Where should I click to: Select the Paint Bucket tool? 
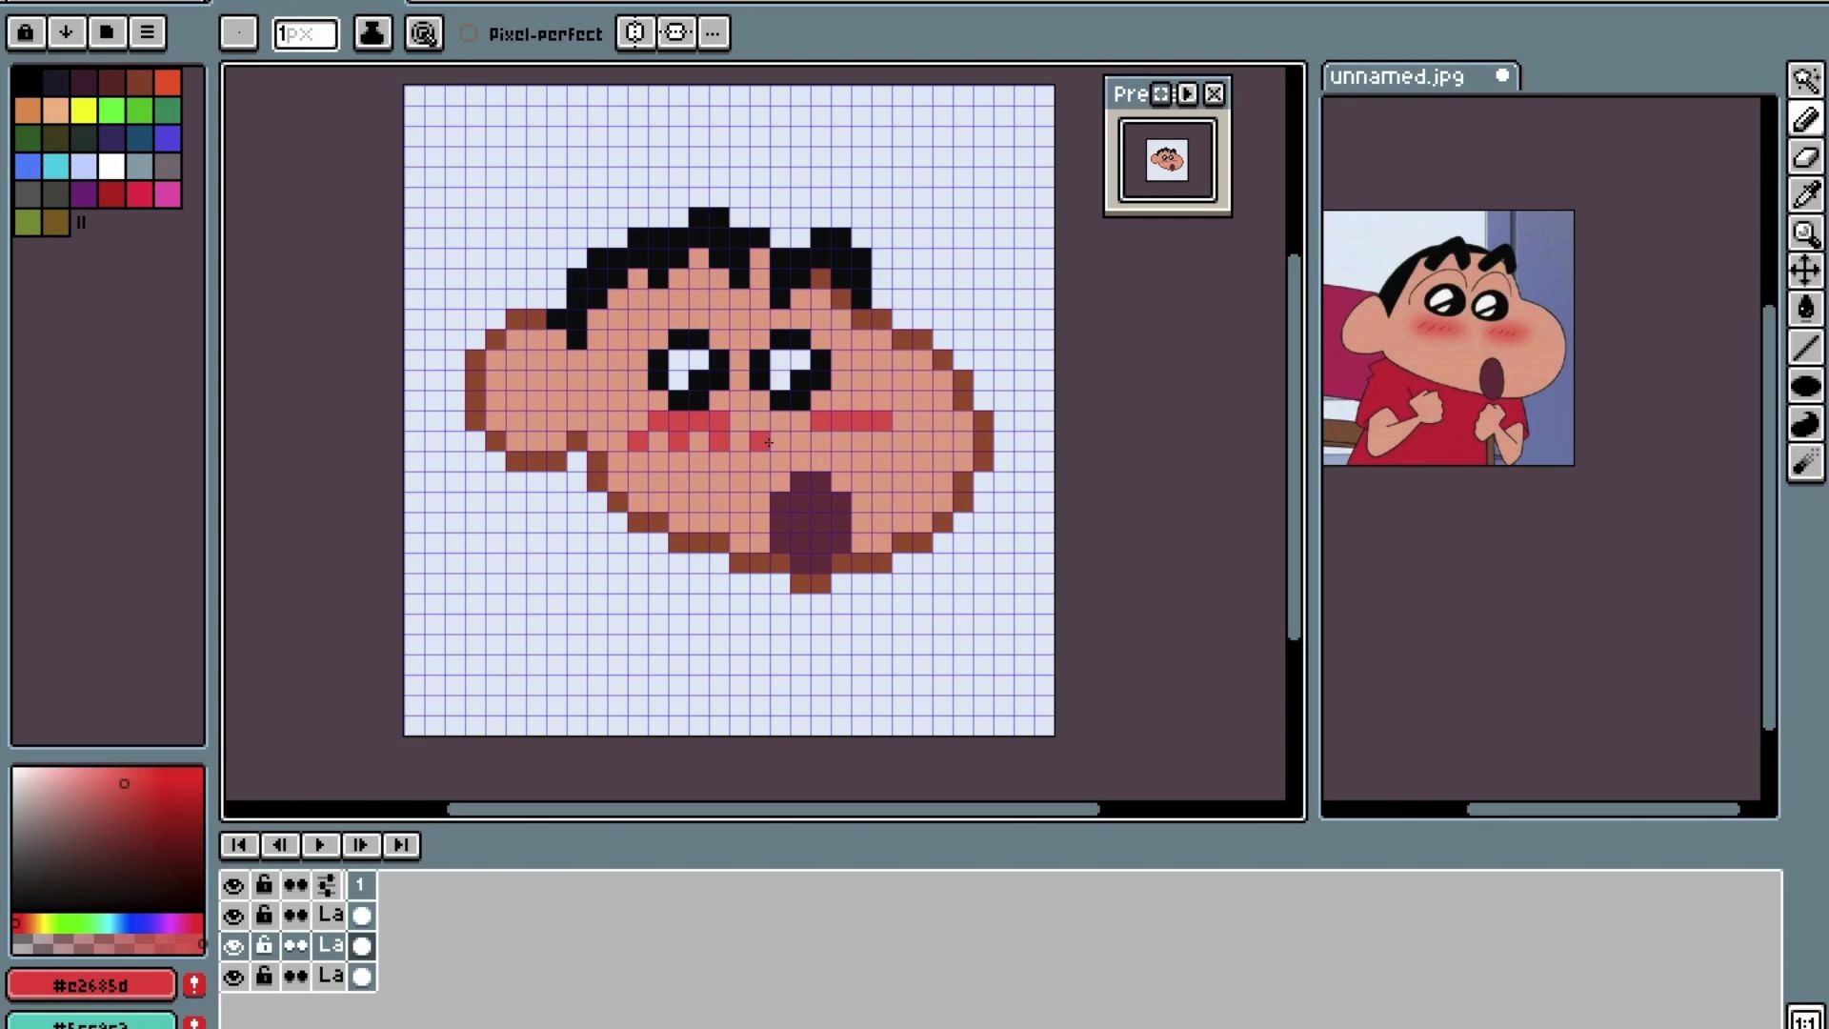click(x=1805, y=310)
